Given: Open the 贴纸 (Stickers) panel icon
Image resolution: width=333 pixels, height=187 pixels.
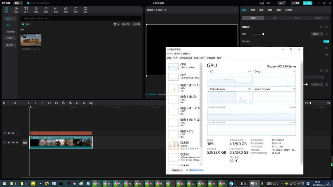Looking at the screenshot, I should (x=36, y=9).
